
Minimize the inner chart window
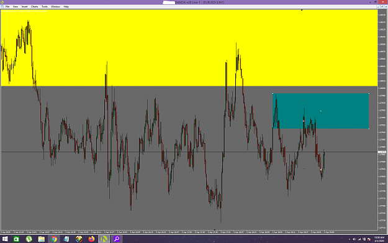[378, 7]
